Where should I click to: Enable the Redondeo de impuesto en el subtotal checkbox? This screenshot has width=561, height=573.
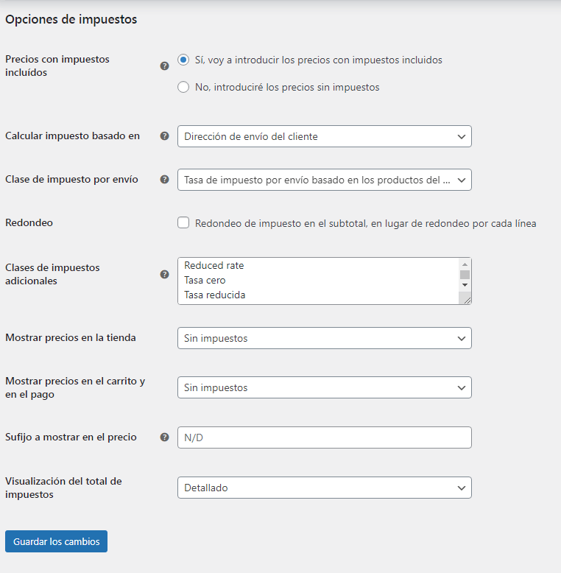183,222
